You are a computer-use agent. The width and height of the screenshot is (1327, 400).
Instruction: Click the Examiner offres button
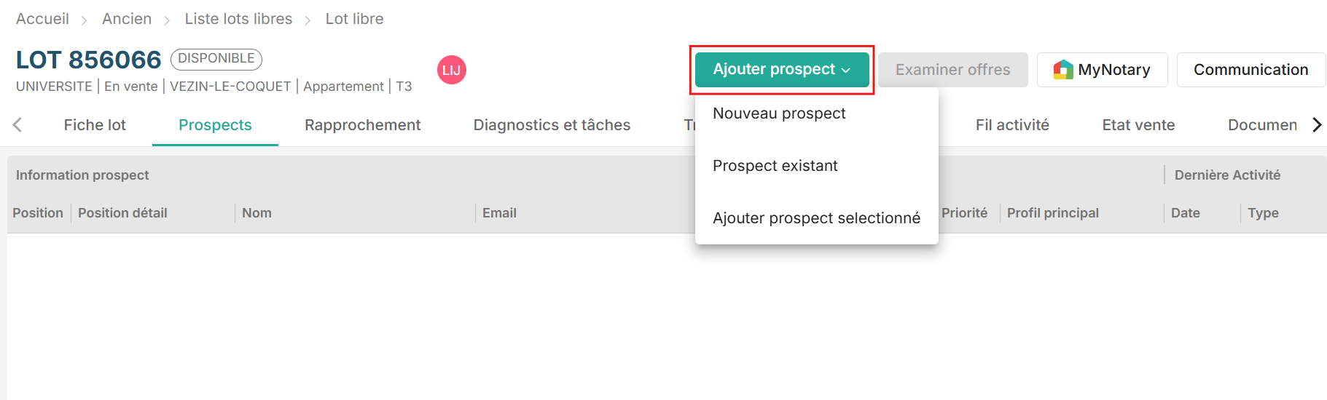(x=952, y=70)
